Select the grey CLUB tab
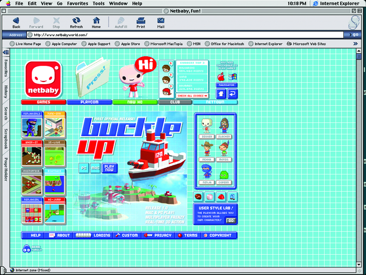366x275 pixels. (175, 102)
